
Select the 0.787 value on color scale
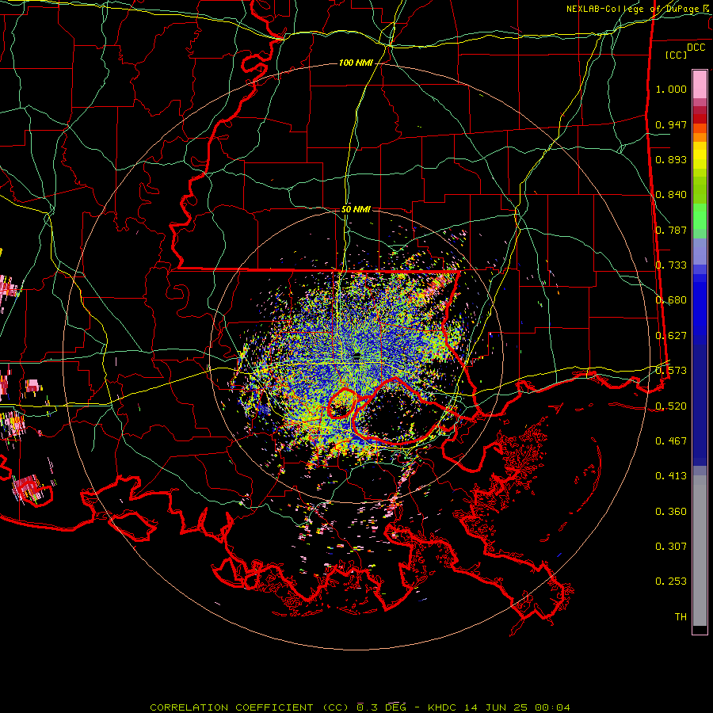coord(671,230)
